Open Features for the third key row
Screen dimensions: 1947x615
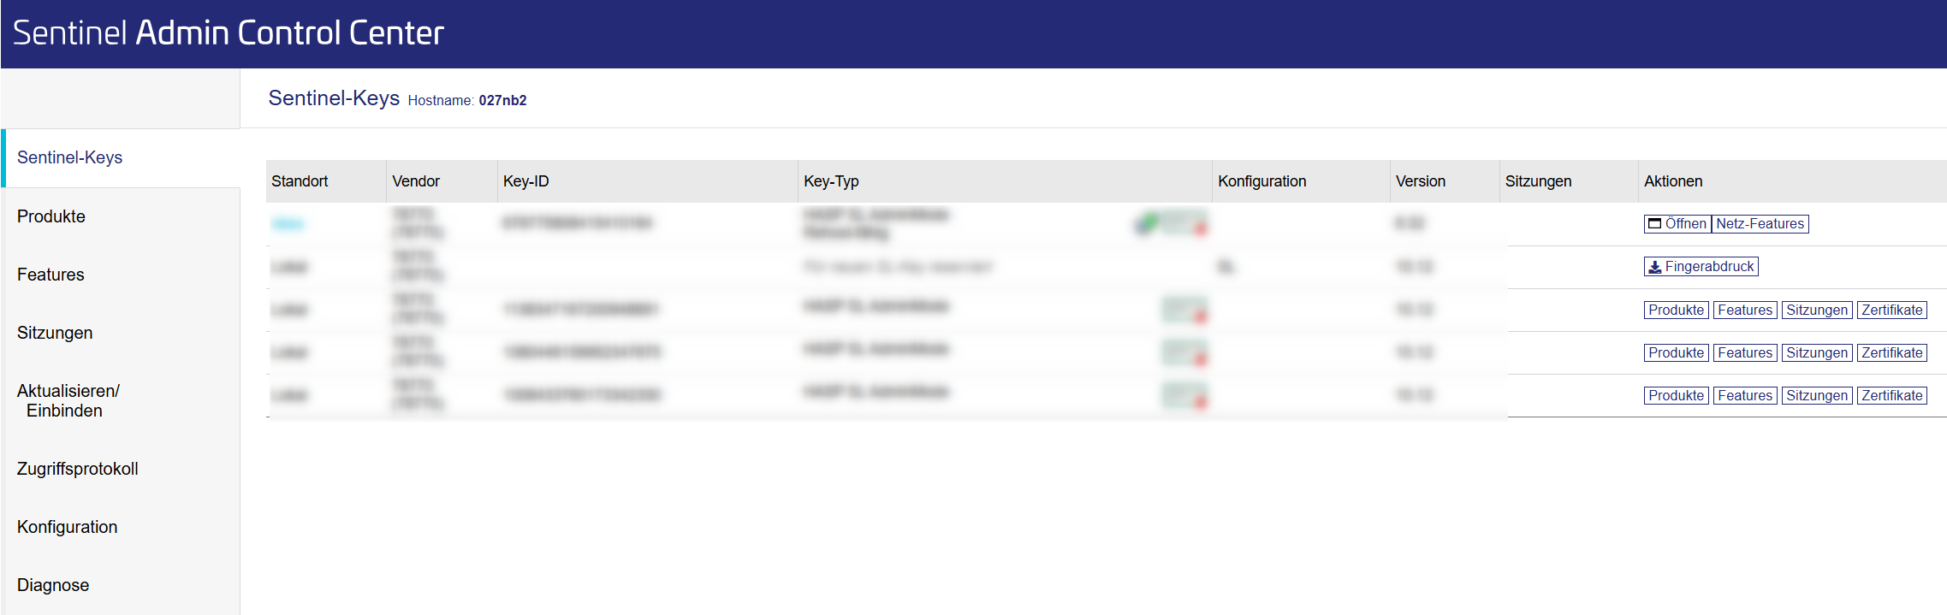[x=1745, y=310]
